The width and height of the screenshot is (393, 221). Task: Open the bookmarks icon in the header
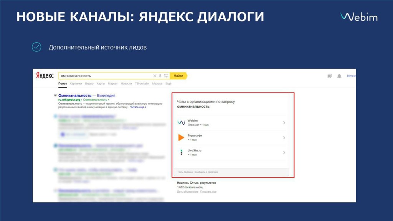tap(330, 76)
